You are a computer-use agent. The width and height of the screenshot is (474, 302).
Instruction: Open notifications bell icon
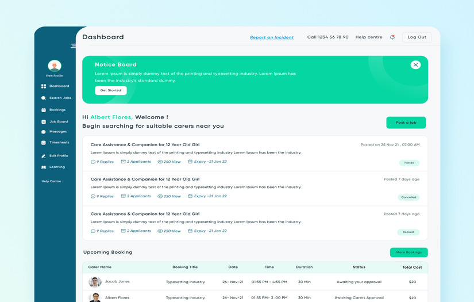point(392,37)
